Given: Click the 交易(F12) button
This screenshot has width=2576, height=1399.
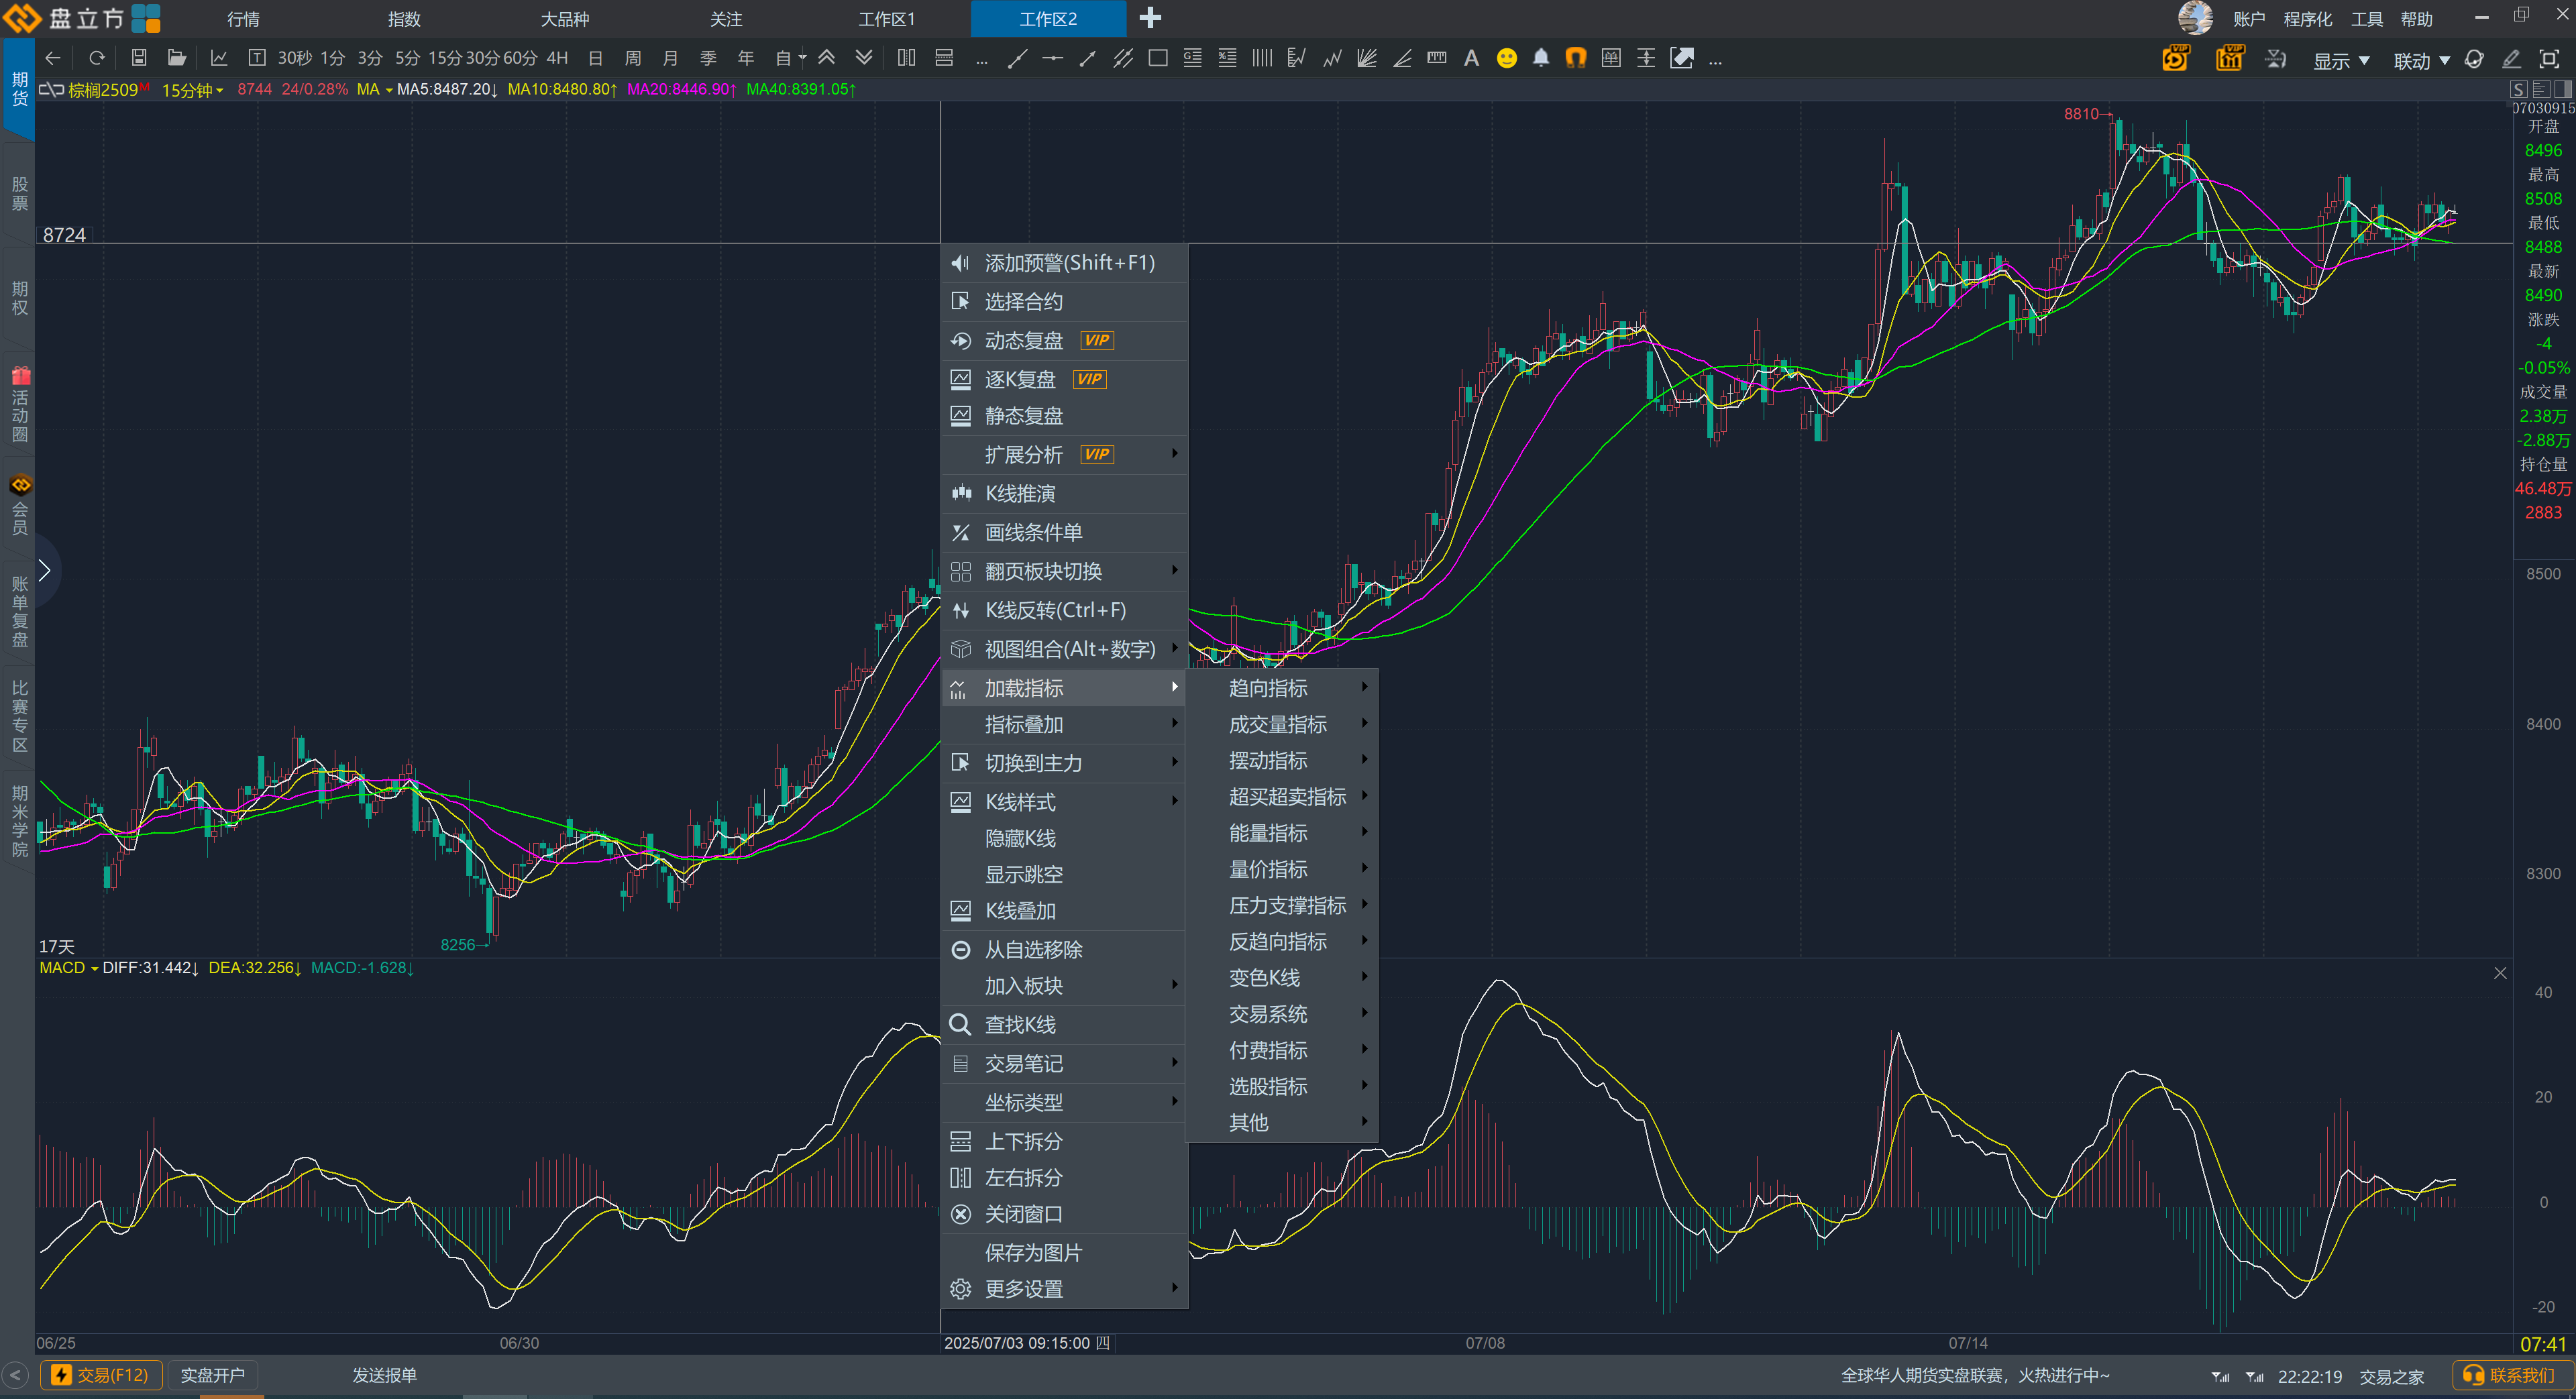Looking at the screenshot, I should point(101,1375).
